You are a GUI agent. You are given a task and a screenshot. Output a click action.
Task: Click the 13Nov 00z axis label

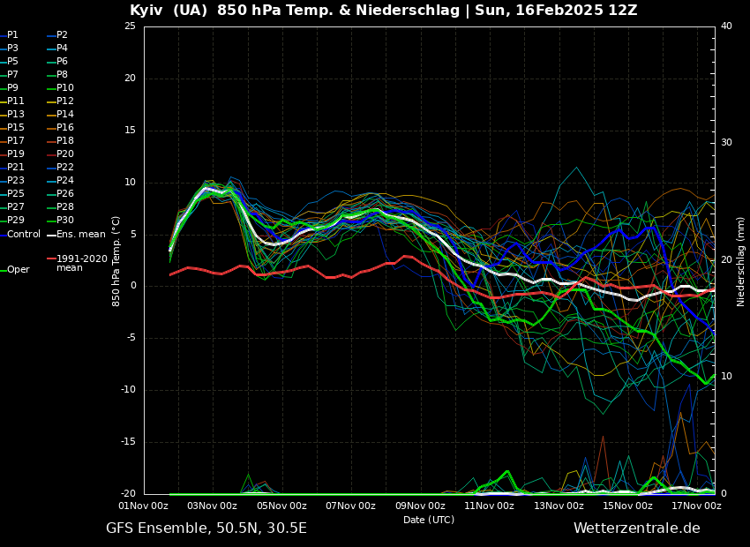pyautogui.click(x=559, y=506)
